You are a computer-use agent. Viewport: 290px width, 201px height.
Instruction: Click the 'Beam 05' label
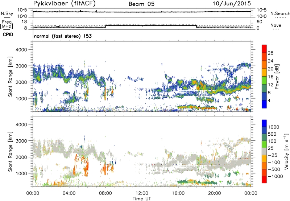coord(141,4)
